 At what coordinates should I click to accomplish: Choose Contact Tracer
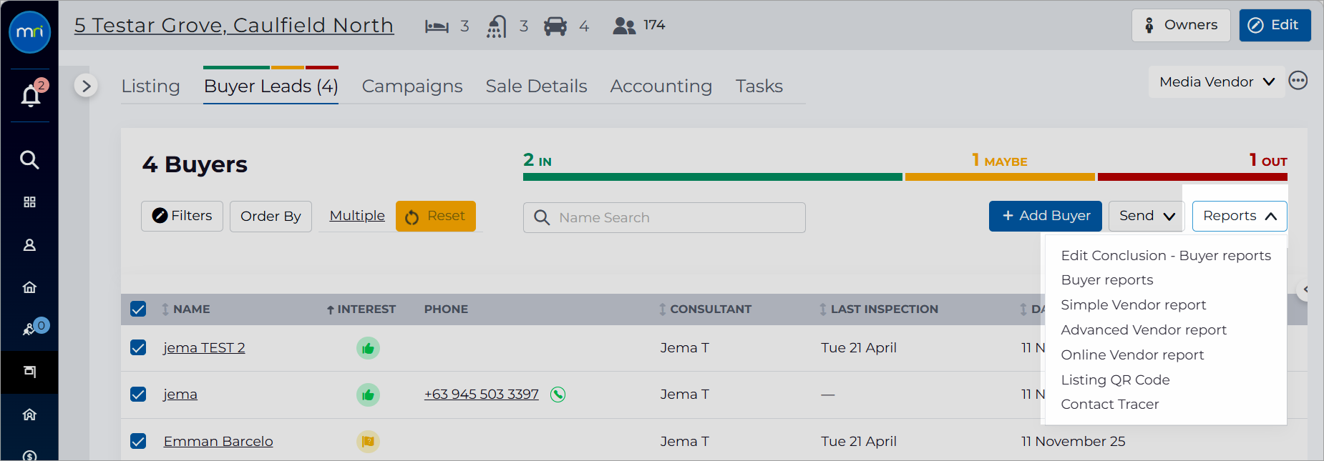pyautogui.click(x=1110, y=405)
